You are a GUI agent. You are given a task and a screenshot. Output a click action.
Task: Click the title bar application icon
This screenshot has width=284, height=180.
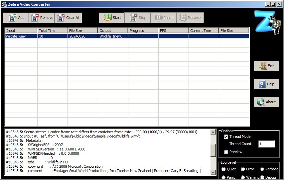[5, 4]
